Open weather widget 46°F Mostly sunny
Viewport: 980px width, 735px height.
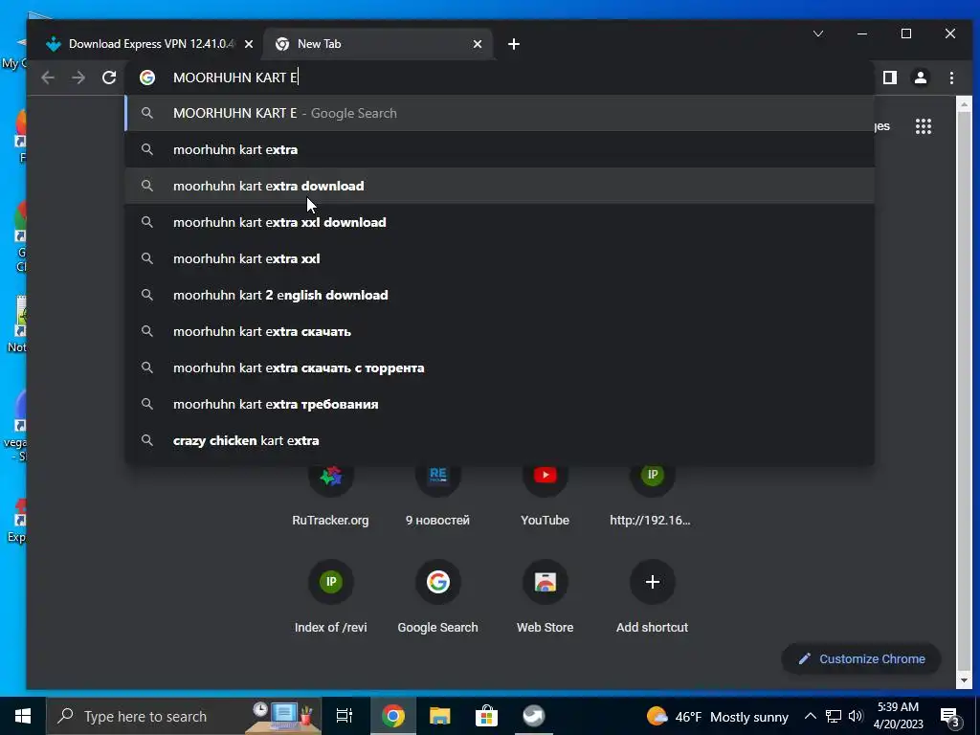pos(718,716)
